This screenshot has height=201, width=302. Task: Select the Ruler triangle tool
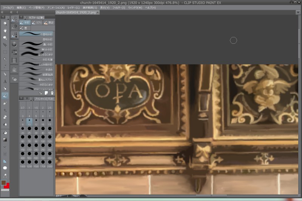click(x=5, y=161)
